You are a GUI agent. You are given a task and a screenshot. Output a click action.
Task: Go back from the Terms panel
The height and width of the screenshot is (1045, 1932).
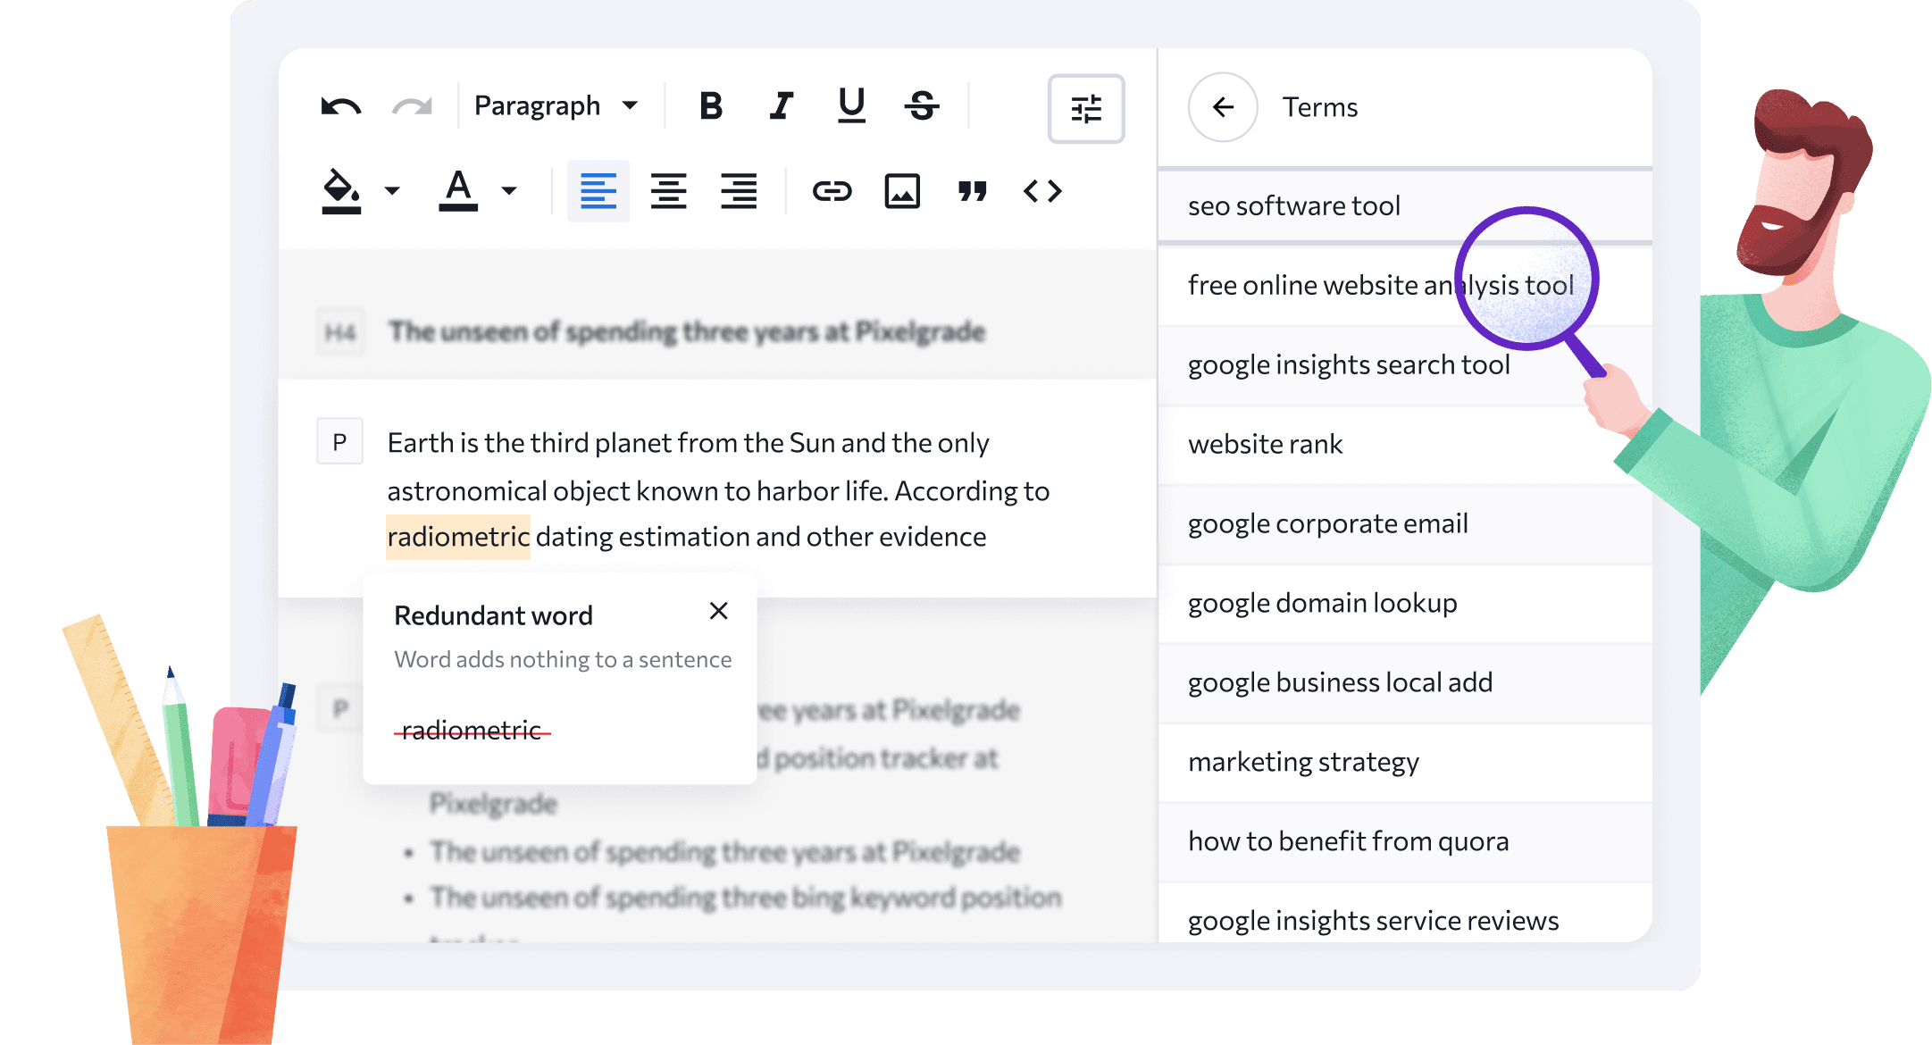(1223, 107)
